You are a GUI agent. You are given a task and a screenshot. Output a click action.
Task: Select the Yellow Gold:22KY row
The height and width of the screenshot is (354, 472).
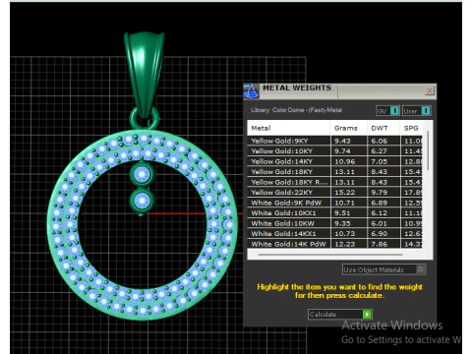(335, 193)
